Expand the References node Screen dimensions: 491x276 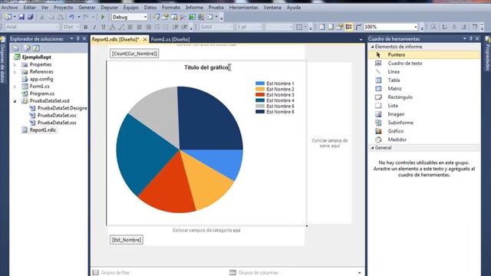[15, 72]
